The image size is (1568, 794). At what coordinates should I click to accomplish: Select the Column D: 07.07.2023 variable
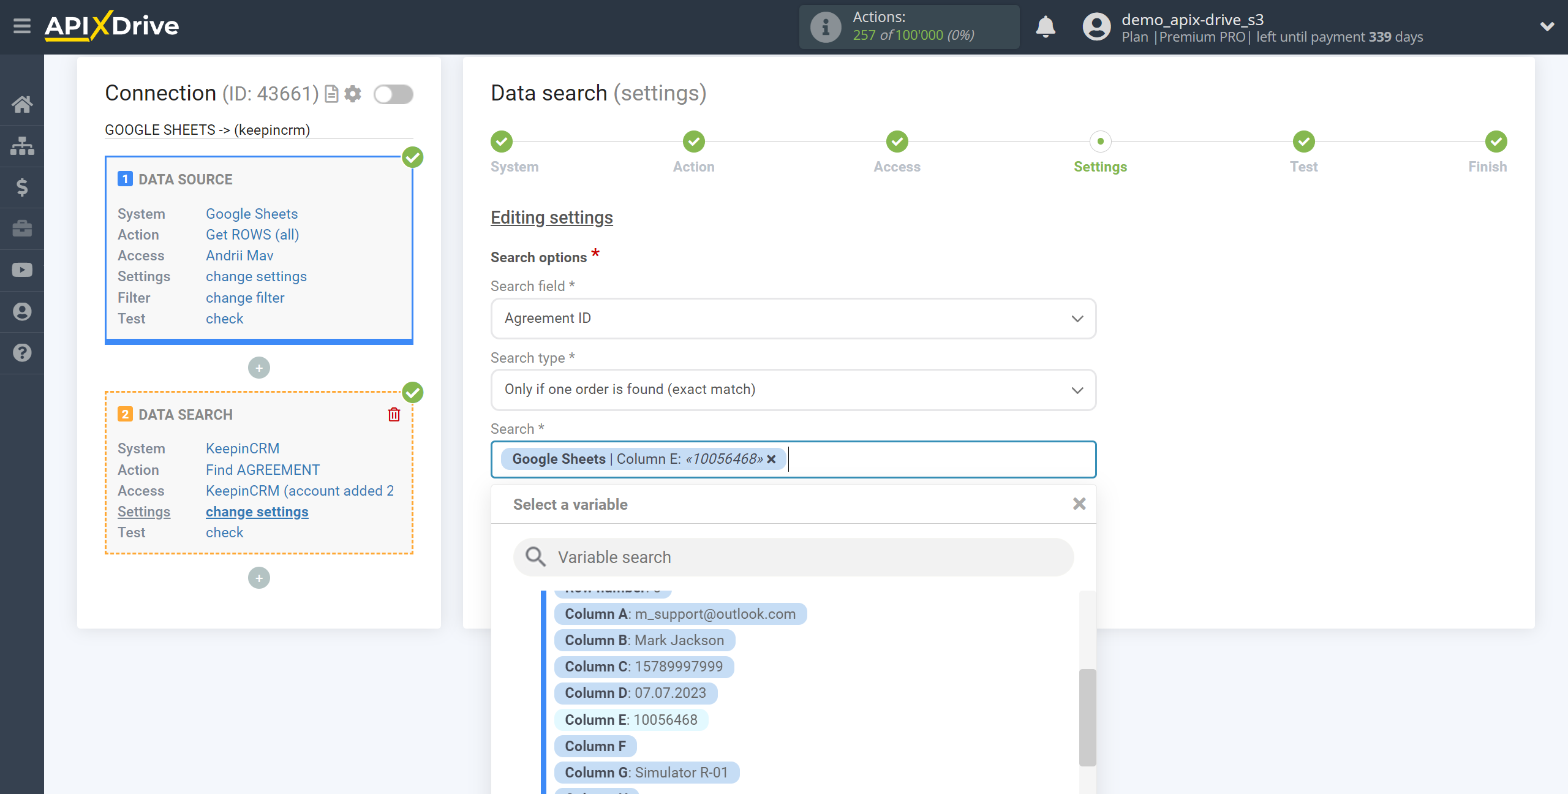point(635,693)
